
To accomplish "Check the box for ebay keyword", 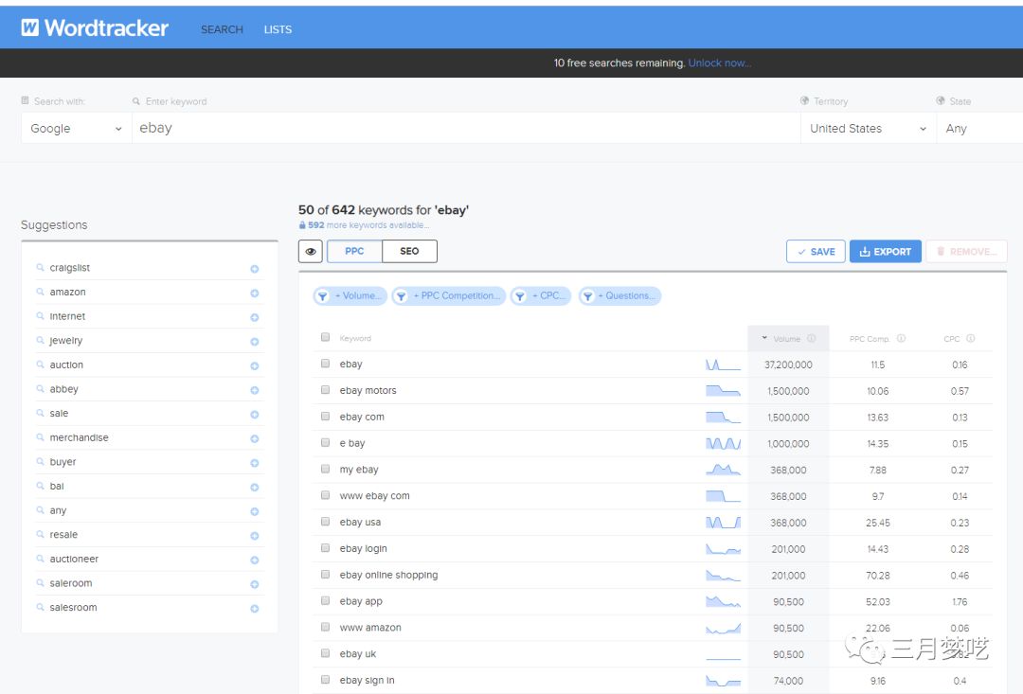I will point(325,364).
